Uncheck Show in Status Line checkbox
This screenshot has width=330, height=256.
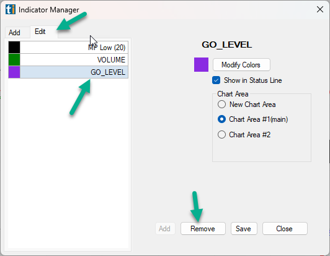click(216, 80)
